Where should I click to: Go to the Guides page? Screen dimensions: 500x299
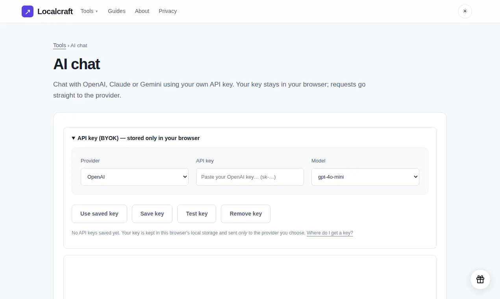[117, 11]
